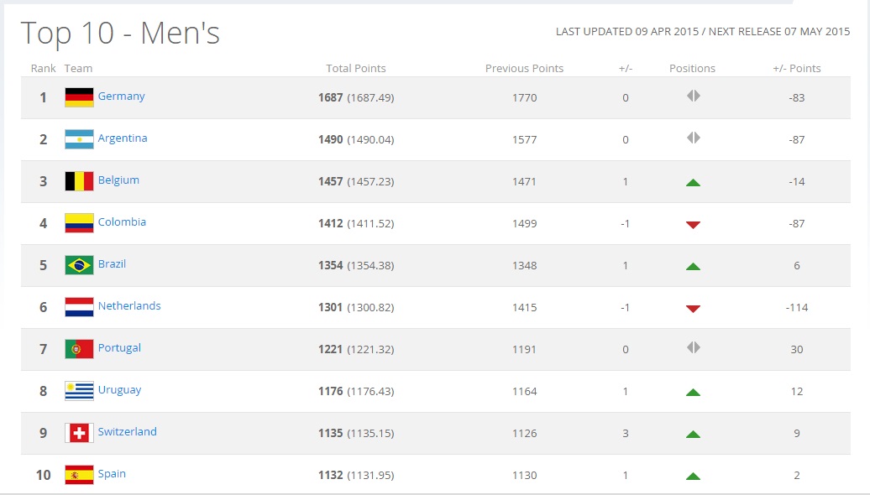Click the Previous Points column header
This screenshot has height=495, width=870.
(524, 69)
